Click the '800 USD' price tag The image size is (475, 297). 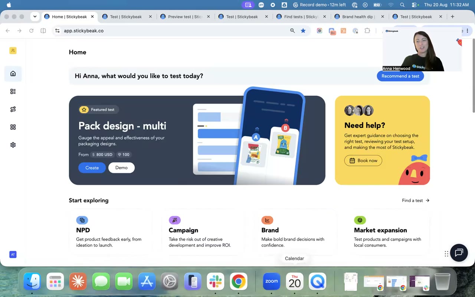[102, 154]
